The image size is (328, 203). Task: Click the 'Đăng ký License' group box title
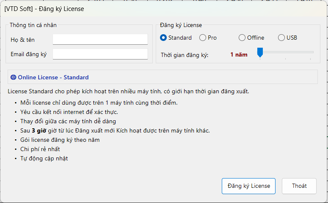pyautogui.click(x=181, y=25)
